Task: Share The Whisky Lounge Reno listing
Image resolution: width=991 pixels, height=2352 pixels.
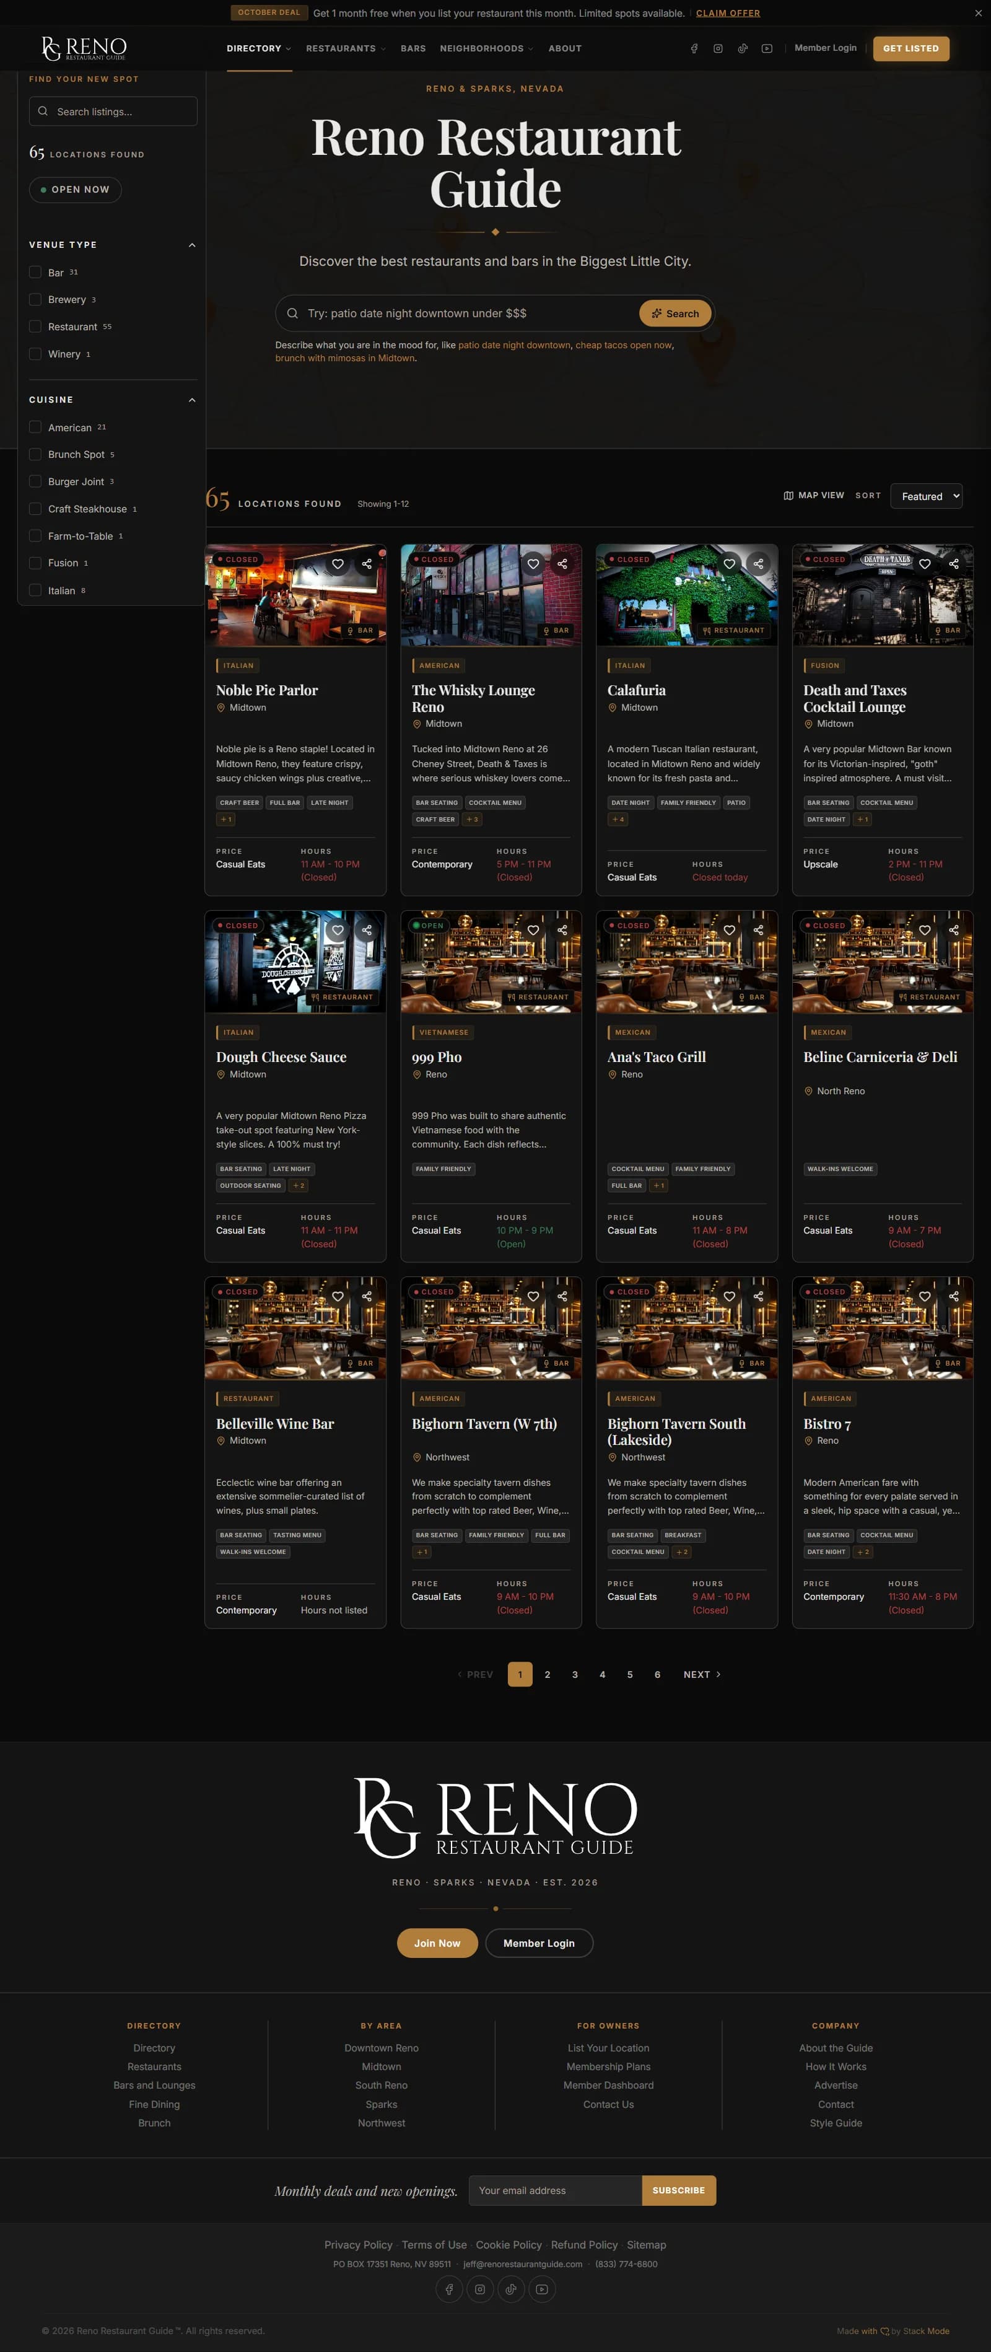Action: coord(562,564)
